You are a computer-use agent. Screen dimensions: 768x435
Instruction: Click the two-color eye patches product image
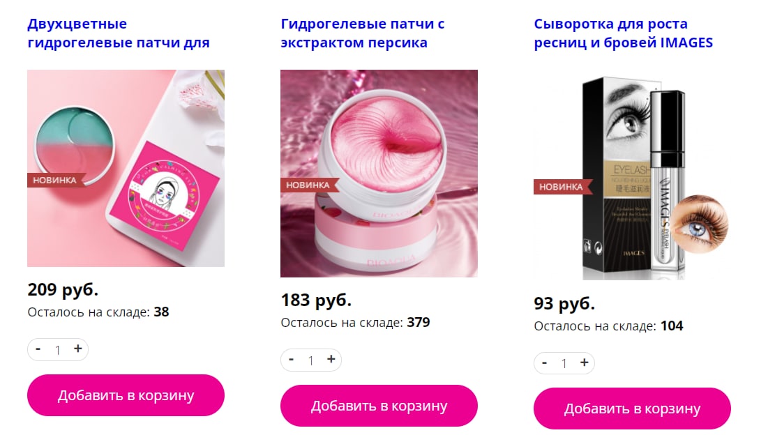126,168
